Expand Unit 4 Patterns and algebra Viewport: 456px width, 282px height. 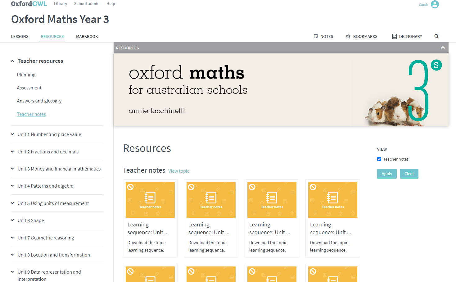(12, 186)
